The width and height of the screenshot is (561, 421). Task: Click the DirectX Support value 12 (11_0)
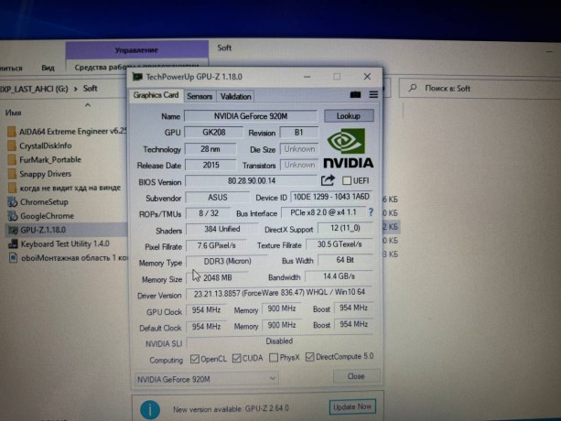point(345,228)
